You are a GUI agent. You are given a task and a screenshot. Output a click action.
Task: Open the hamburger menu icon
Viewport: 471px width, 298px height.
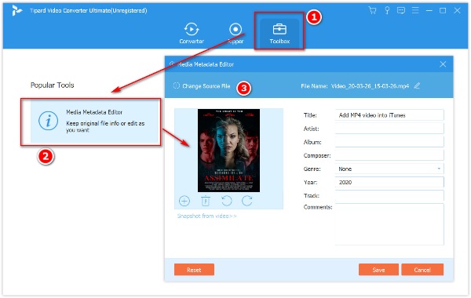415,10
